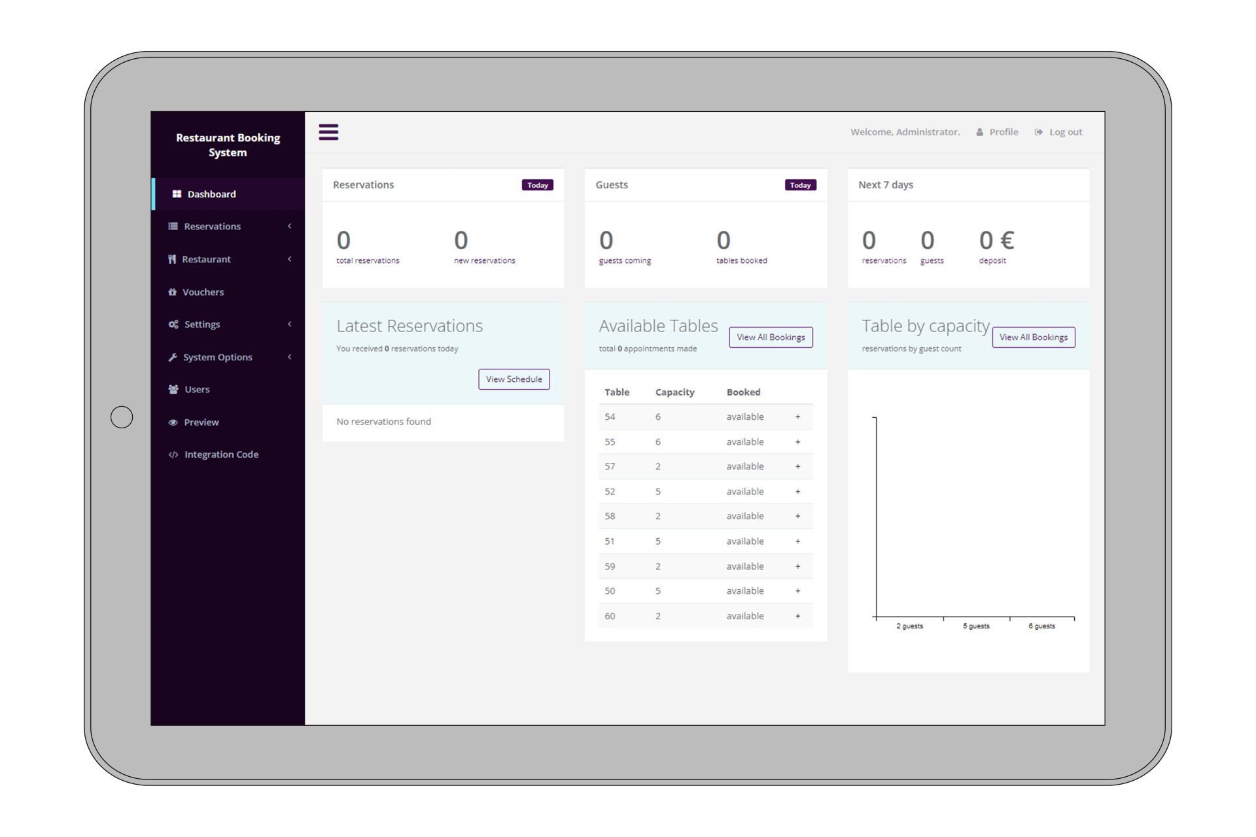Select the table 57 row
This screenshot has height=837, width=1256.
705,466
